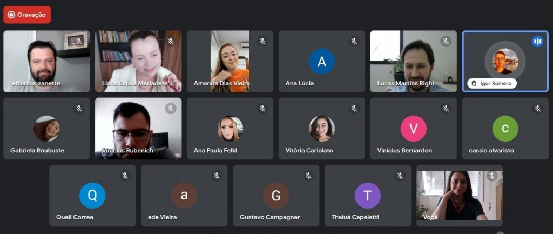Click the muted mic icon on Queli Correa's tile

125,176
